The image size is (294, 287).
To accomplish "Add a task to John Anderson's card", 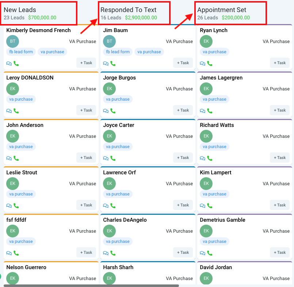I will (x=86, y=158).
